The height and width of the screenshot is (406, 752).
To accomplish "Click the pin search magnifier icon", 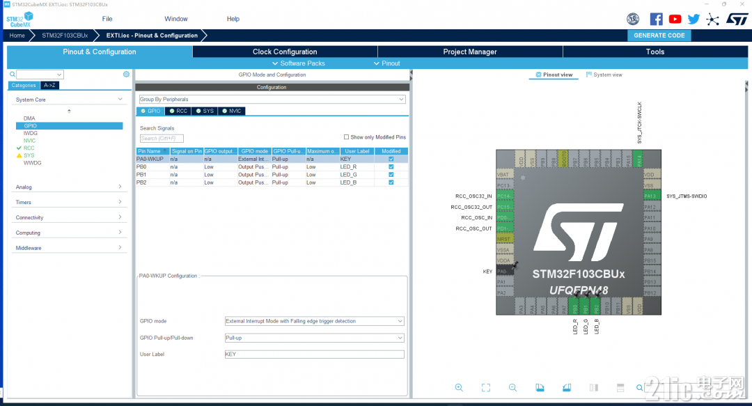I will [640, 388].
